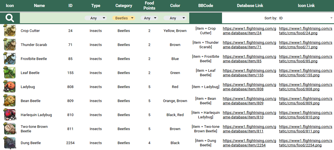The height and width of the screenshot is (150, 334).
Task: Open the food/809.png icon link
Action: tap(305, 101)
